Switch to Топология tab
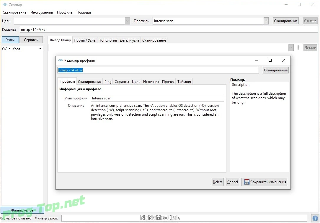The image size is (320, 223). [x=108, y=40]
